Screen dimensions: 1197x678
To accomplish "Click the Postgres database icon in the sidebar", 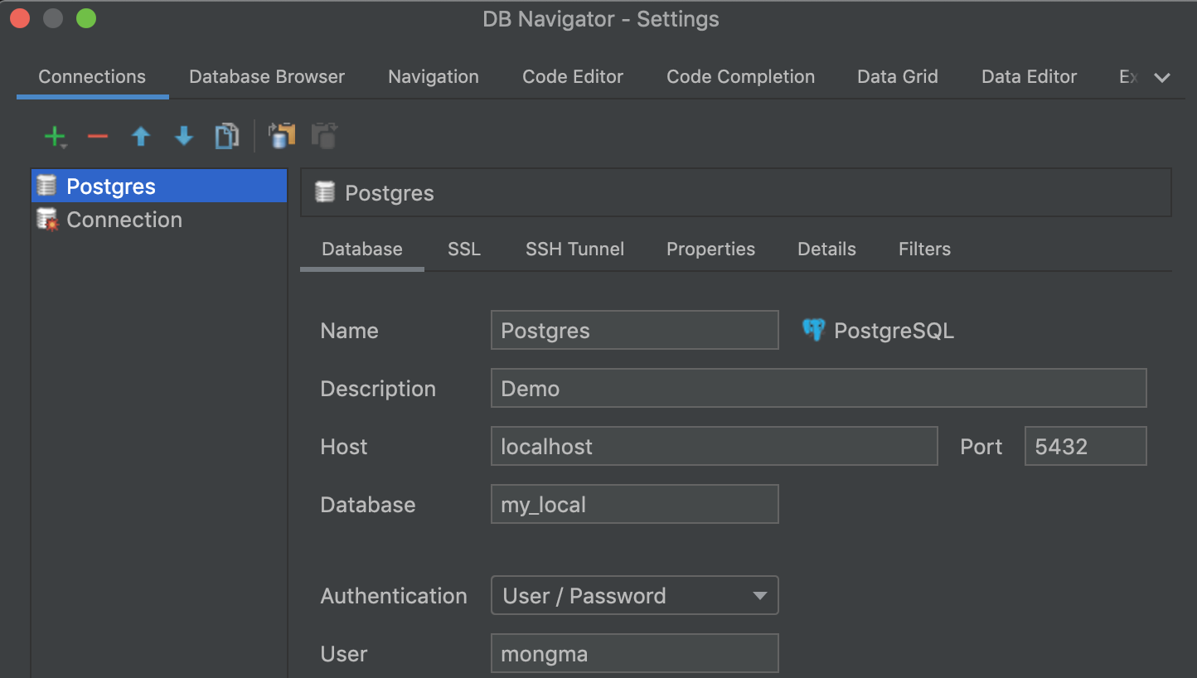I will [48, 186].
